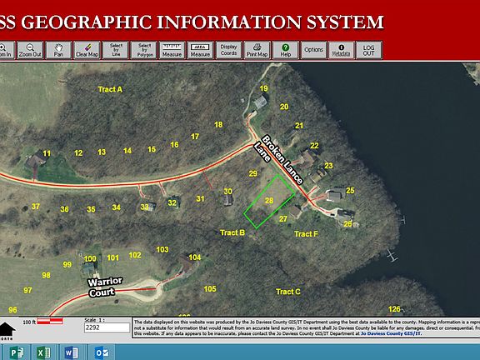Open the Jo Daviess County GIS/IT link

point(391,333)
